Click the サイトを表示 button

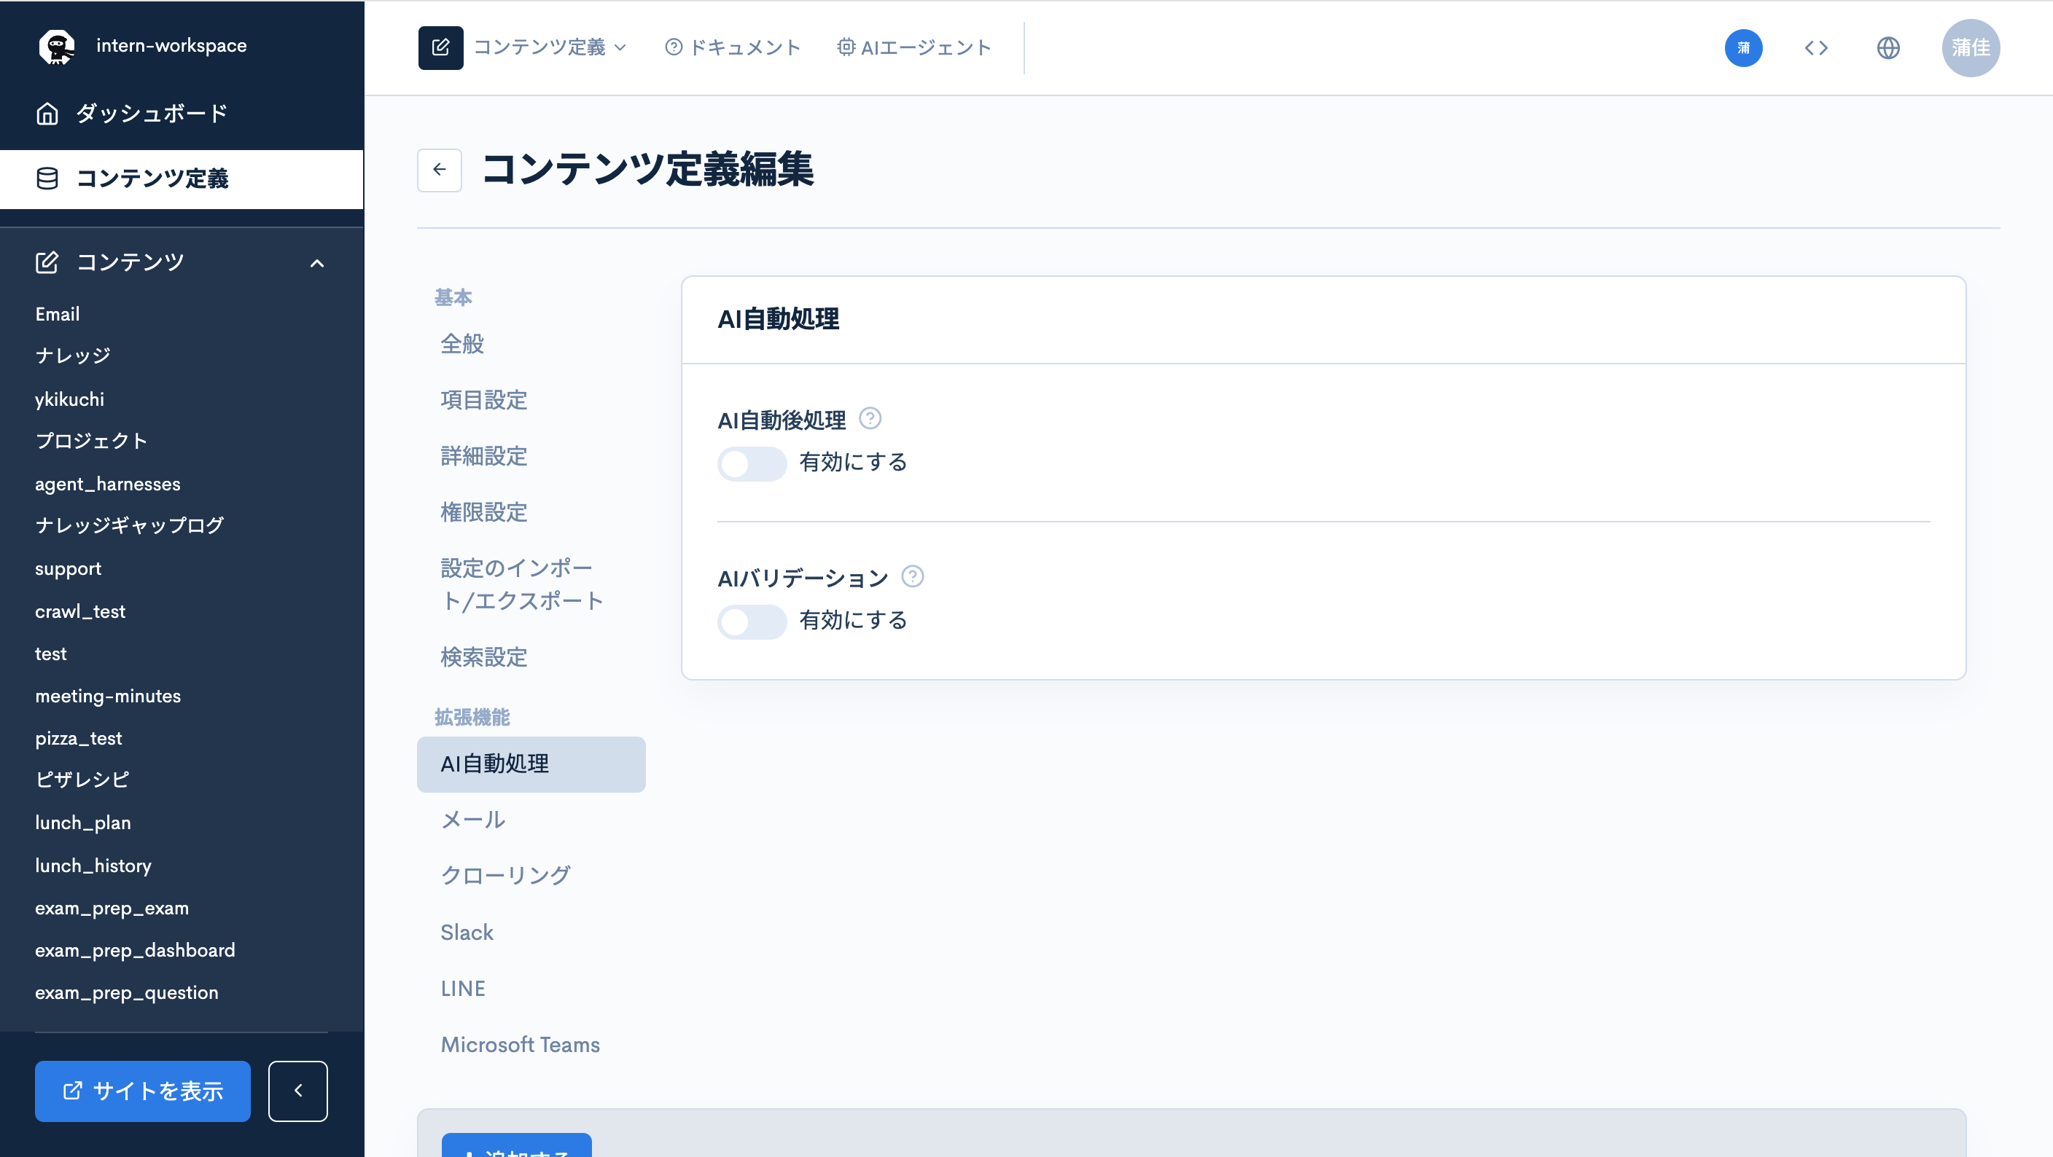pyautogui.click(x=143, y=1091)
